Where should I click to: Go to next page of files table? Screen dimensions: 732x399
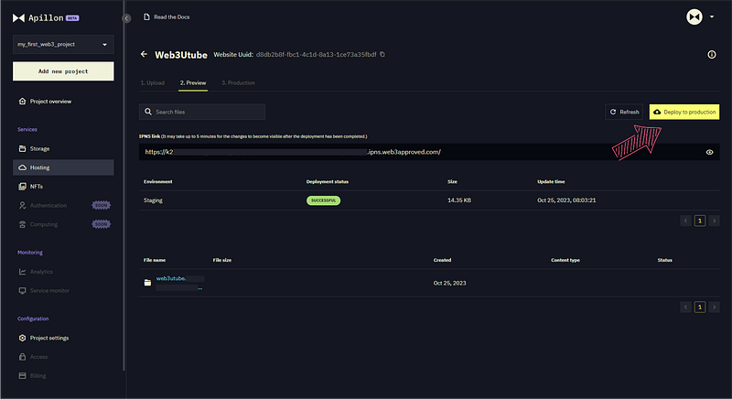point(714,307)
